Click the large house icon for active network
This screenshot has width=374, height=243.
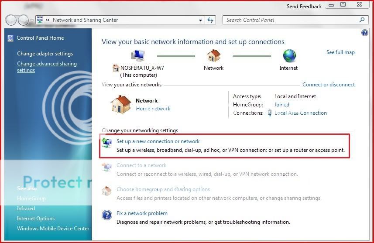click(x=121, y=104)
